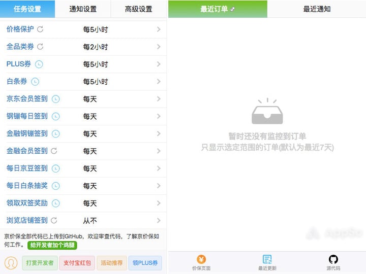Click the clock icon next to PLUS券
The height and width of the screenshot is (274, 366).
pos(39,64)
